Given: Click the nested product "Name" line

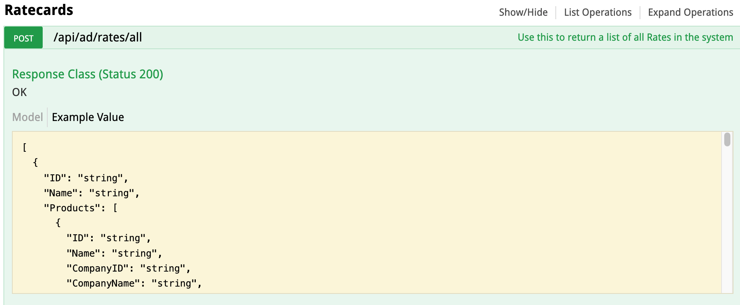Looking at the screenshot, I should [114, 253].
